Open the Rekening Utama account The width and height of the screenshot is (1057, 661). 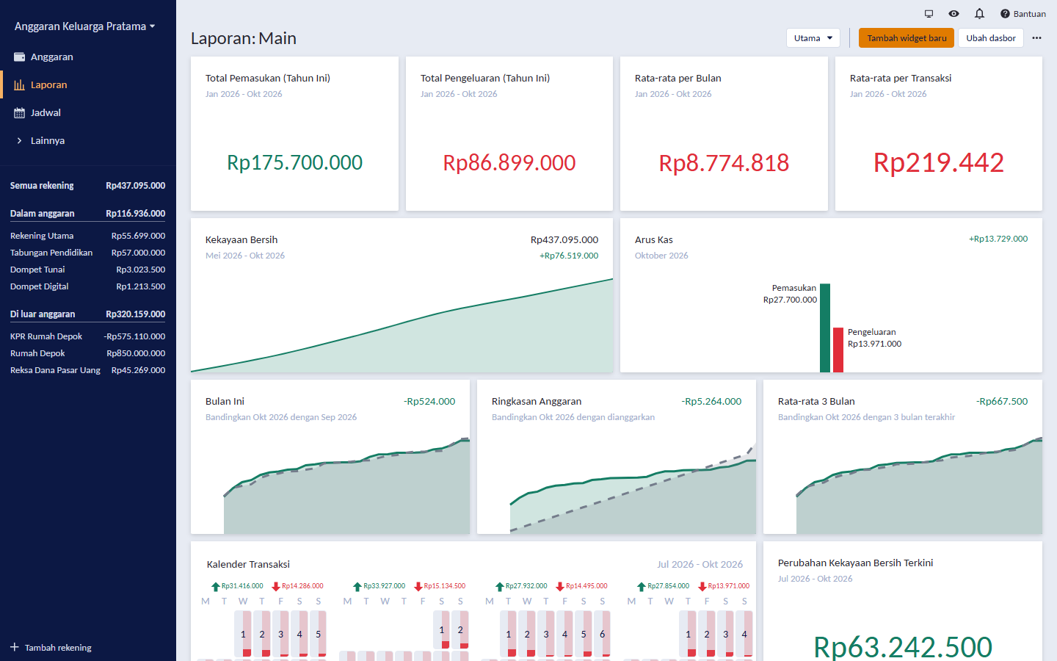(x=88, y=236)
